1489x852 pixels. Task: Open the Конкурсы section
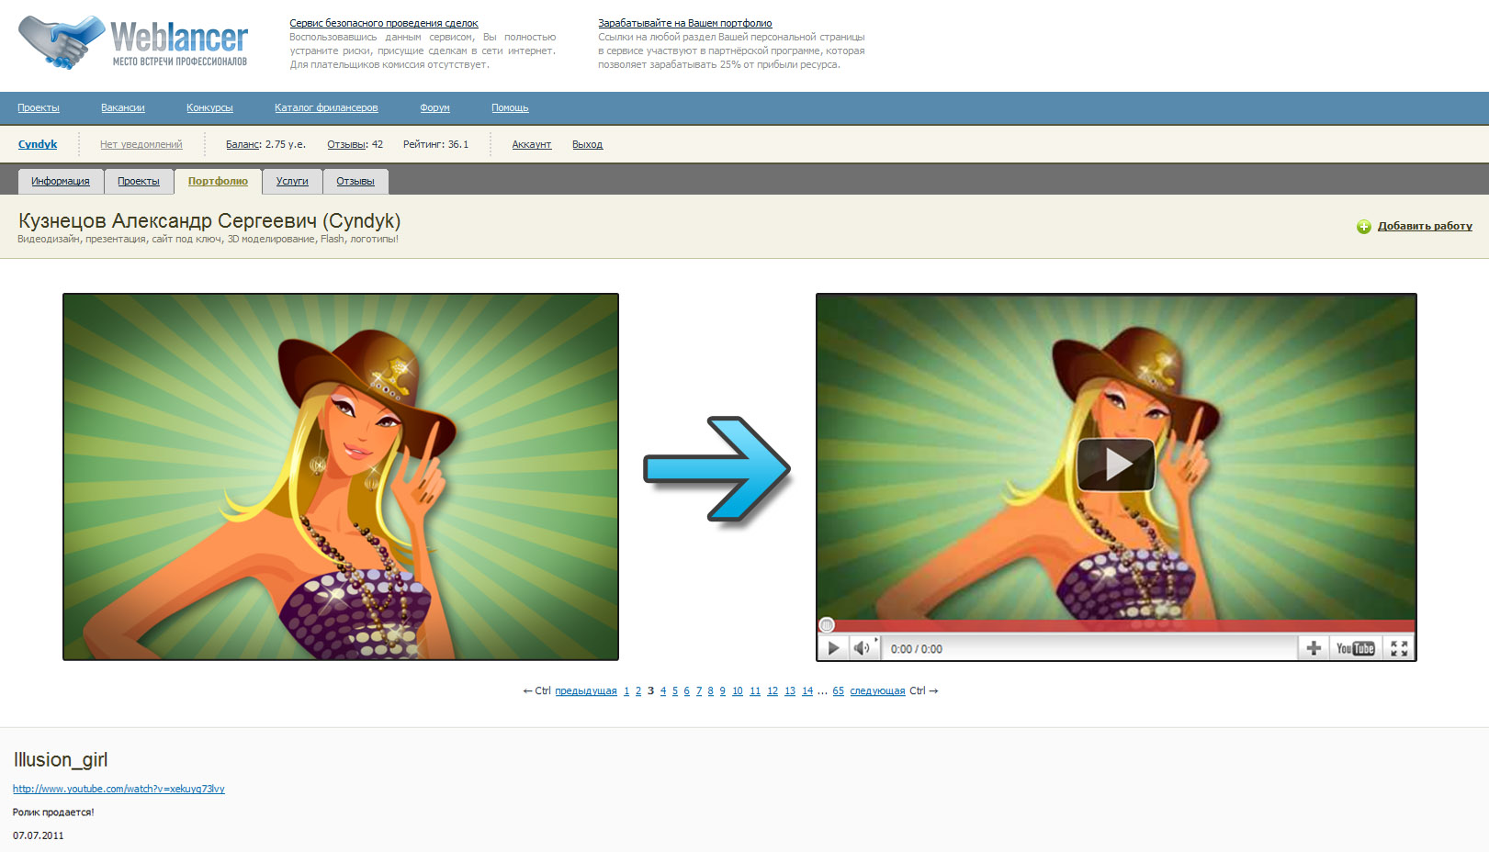209,108
